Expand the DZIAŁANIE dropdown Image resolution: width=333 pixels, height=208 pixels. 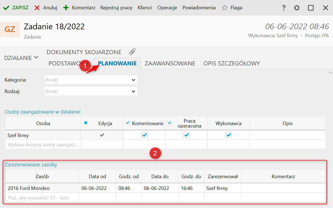coord(21,58)
